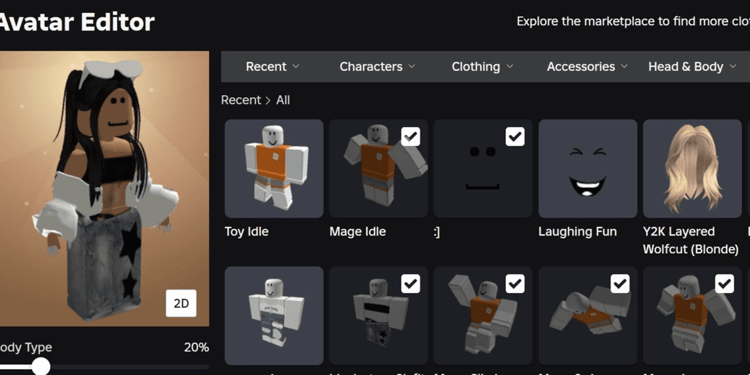The image size is (750, 375).
Task: Select the black striped outfit thumbnail
Action: coord(378,316)
